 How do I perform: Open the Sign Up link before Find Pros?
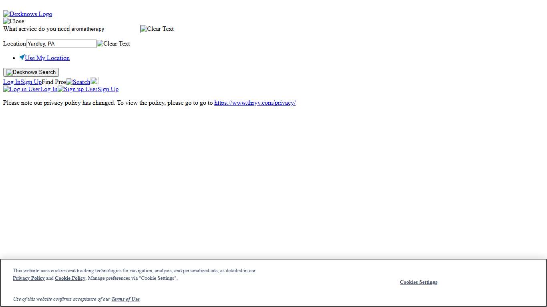point(31,82)
